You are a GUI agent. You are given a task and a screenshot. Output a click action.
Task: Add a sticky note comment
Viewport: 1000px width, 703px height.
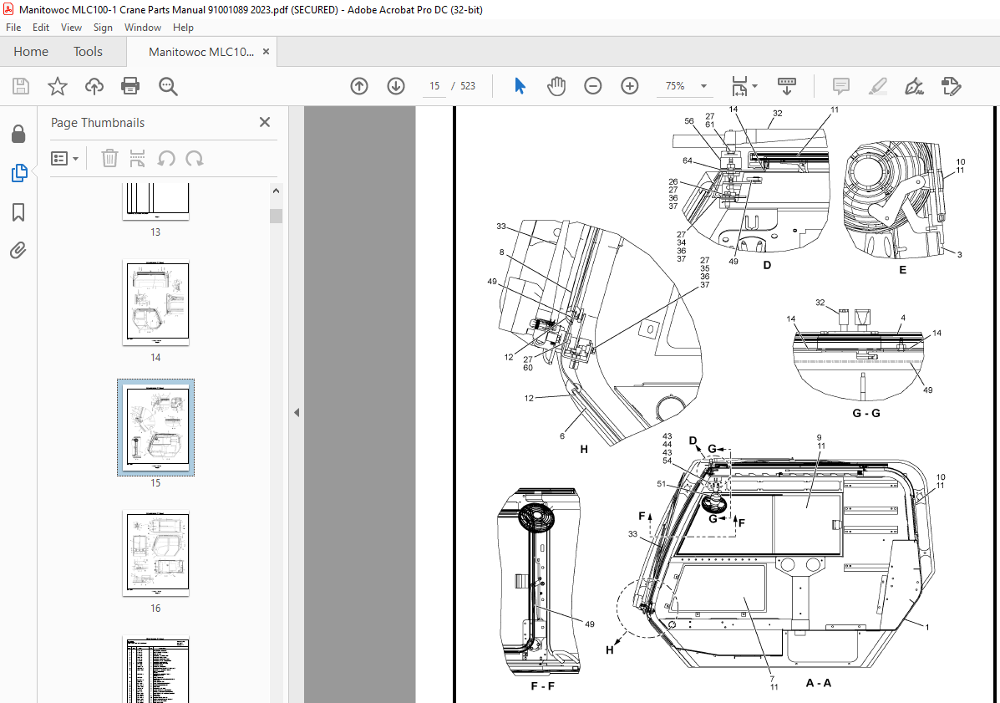(841, 86)
